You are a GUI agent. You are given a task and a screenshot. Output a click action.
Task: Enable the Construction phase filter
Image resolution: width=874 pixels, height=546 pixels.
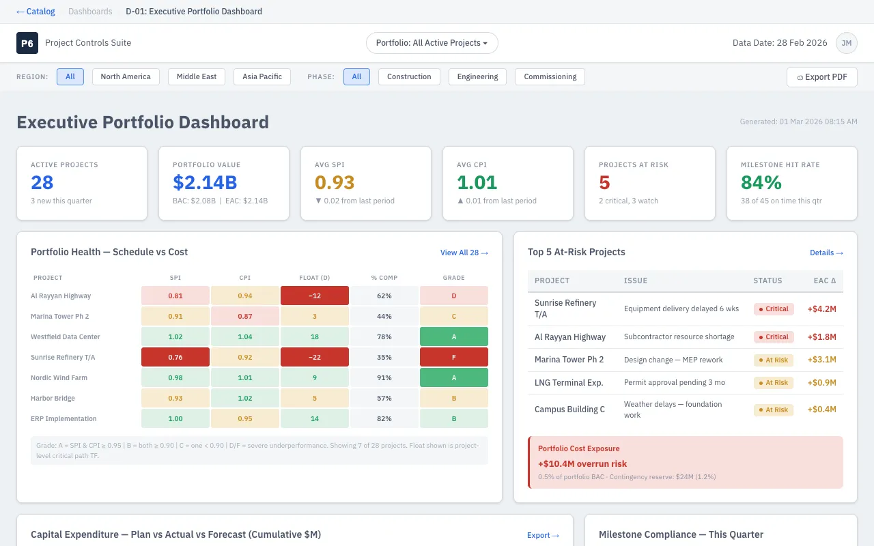click(x=409, y=76)
